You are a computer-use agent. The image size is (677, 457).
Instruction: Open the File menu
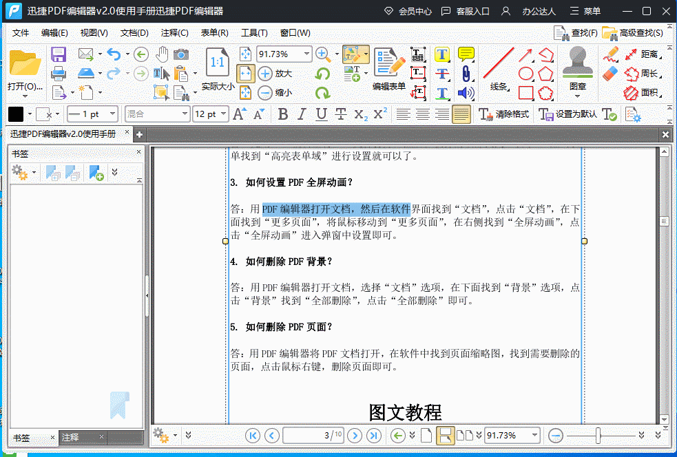point(20,33)
